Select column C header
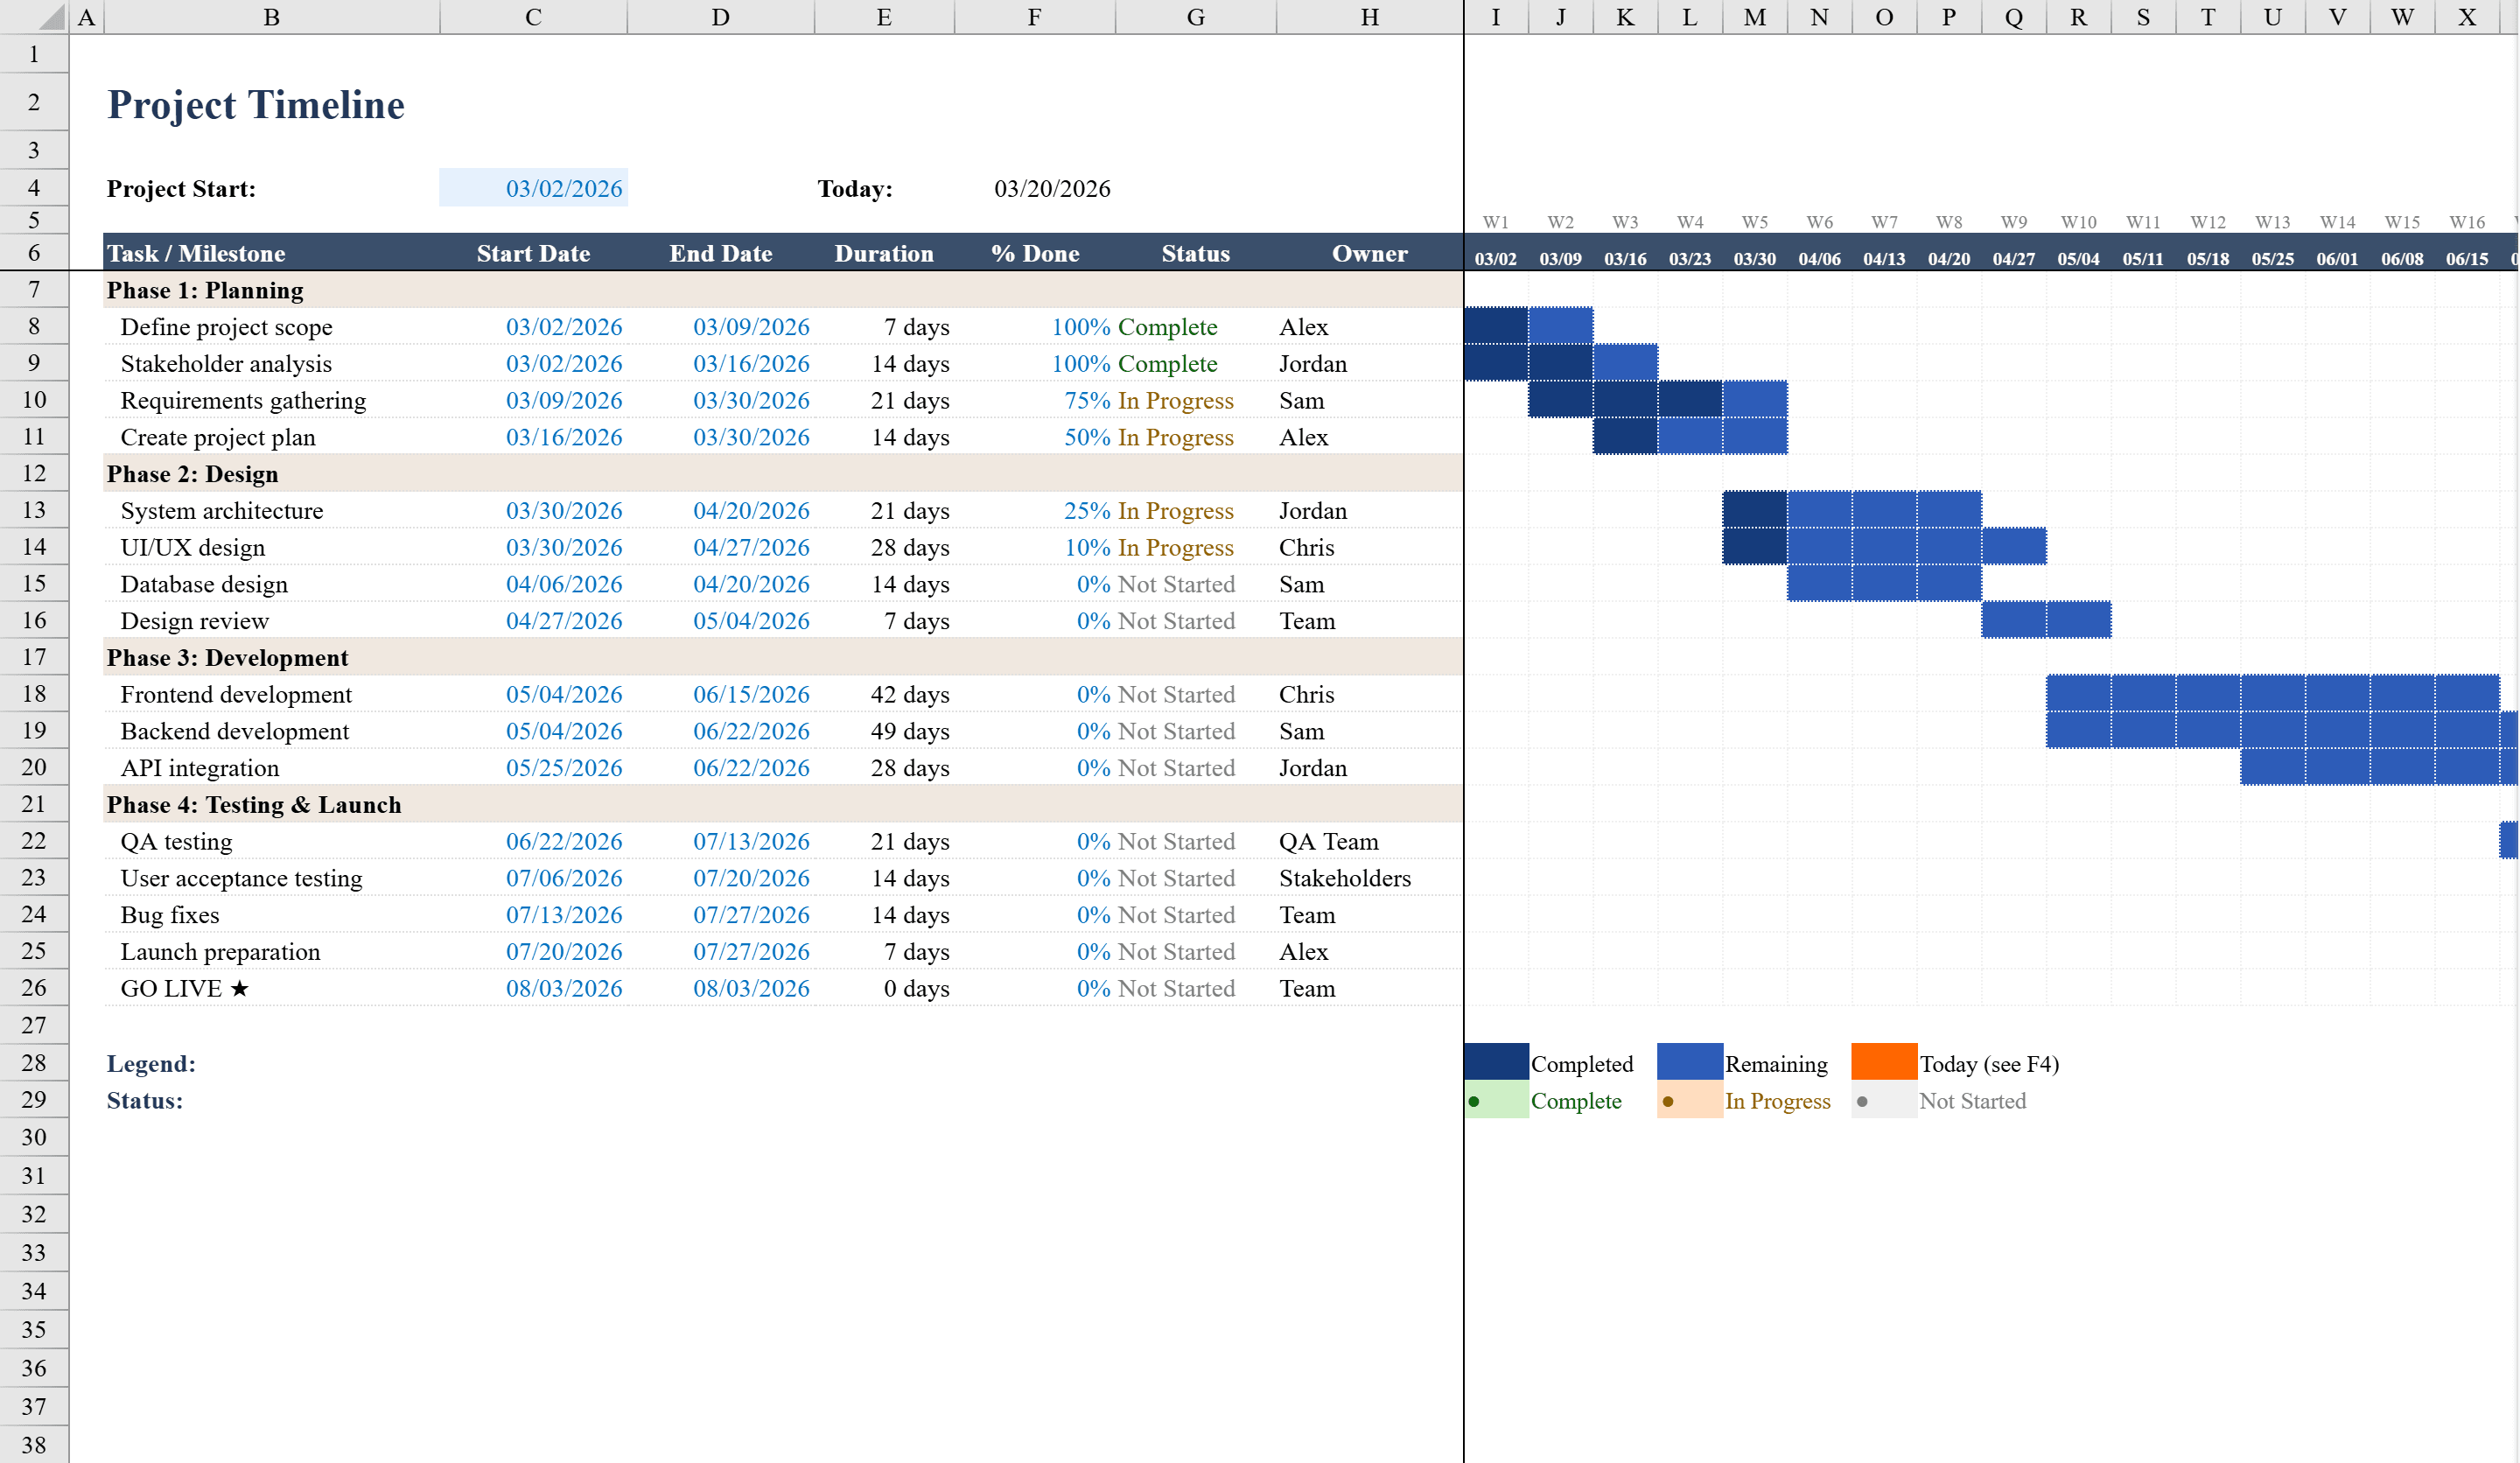This screenshot has width=2520, height=1463. 532,16
